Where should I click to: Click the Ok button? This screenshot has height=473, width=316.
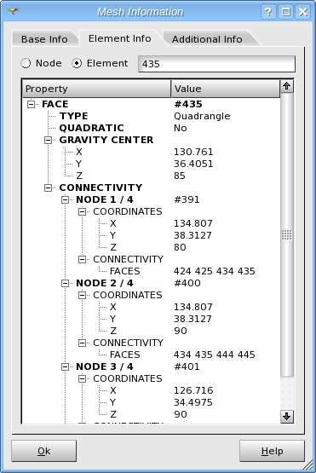44,451
